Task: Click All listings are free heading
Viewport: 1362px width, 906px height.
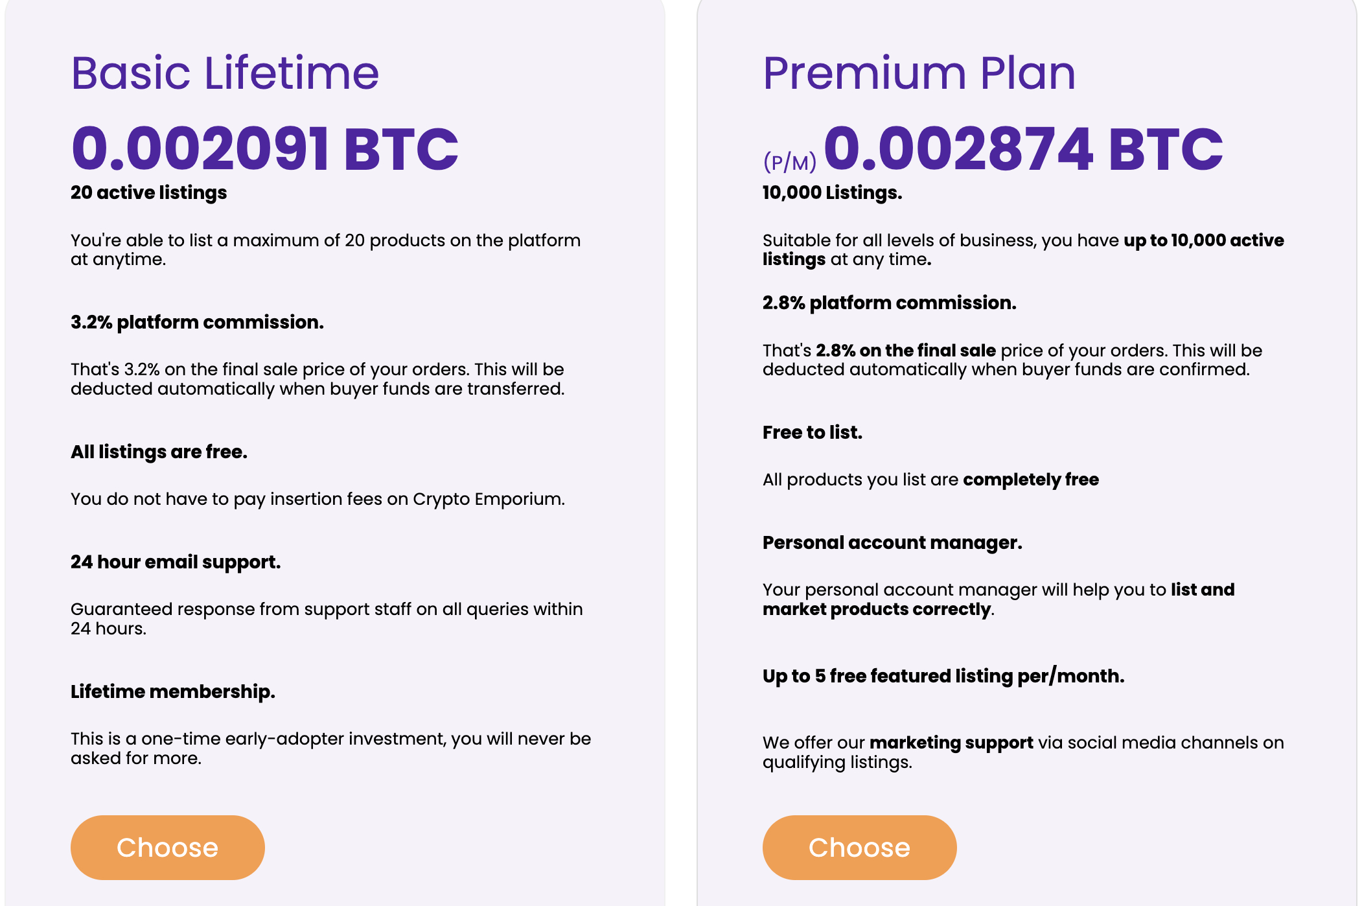Action: tap(159, 452)
